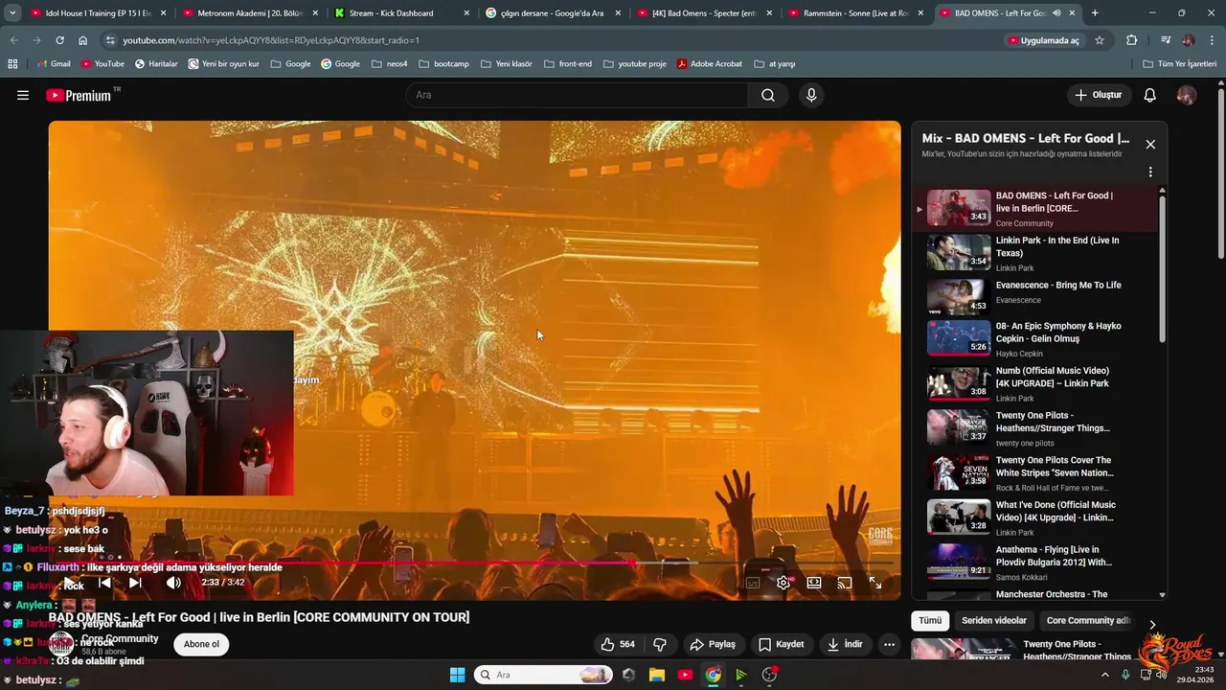1226x690 pixels.
Task: Open Mix playlist three-dot options
Action: coord(1150,172)
